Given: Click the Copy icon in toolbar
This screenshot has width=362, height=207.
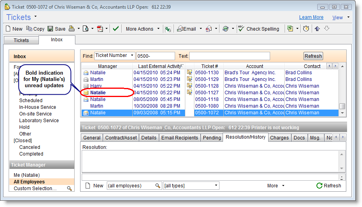Looking at the screenshot, I should click(x=29, y=29).
